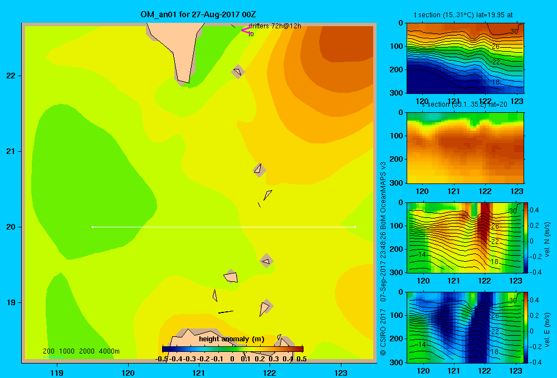Click the main map longitude tick label 120
Image resolution: width=557 pixels, height=378 pixels.
coord(128,372)
